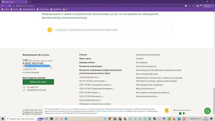Viewport: 215px width, 121px height.
Task: Open the ПОЧТА bookmarks folder
Action: coord(14,9)
